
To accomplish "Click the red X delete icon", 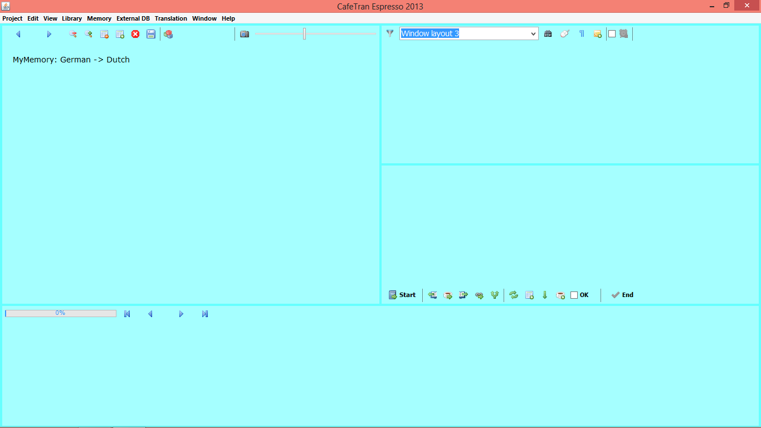I will click(x=135, y=34).
